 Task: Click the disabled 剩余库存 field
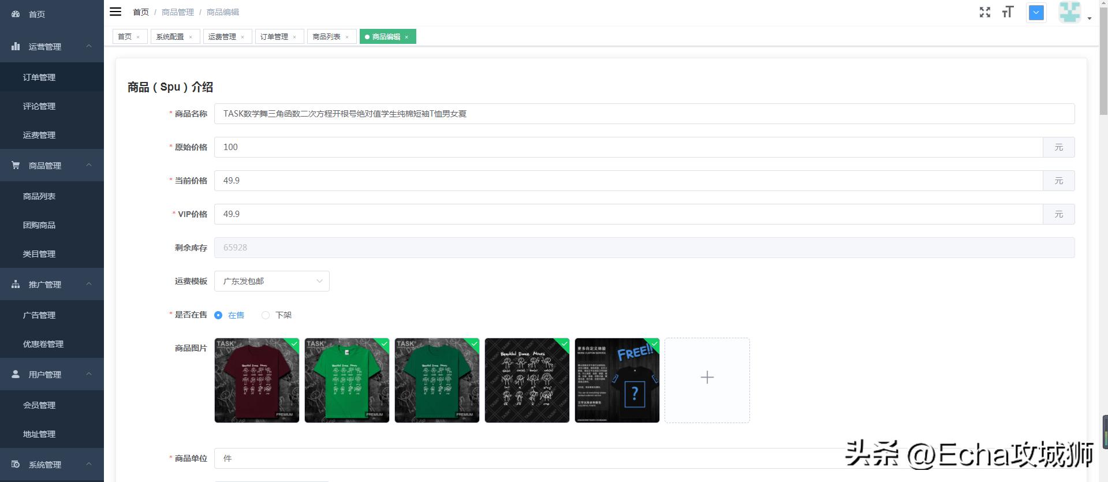644,248
